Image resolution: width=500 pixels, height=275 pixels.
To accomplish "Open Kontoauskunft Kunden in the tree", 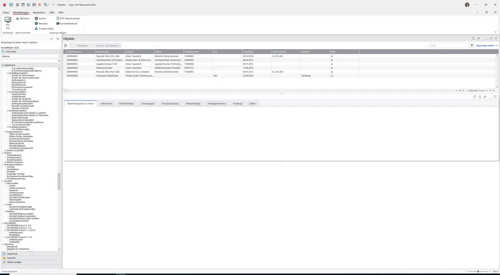I will 20,139.
